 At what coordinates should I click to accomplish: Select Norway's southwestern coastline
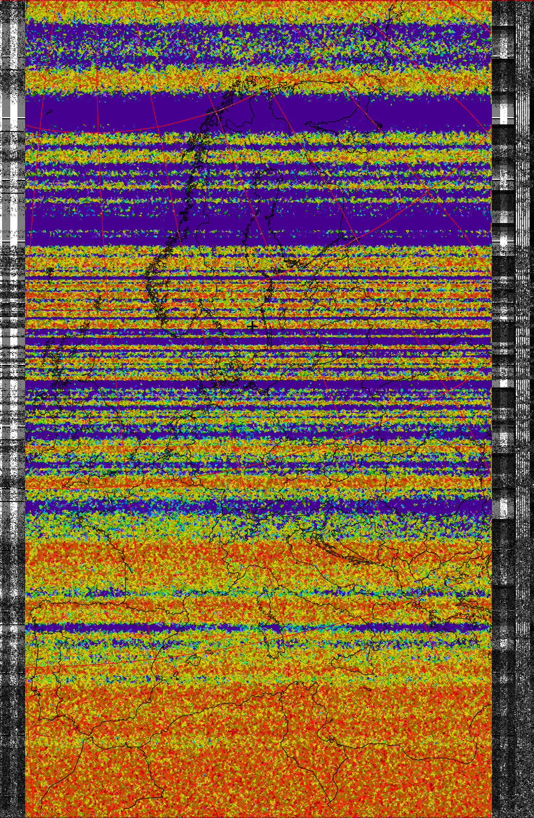tap(150, 288)
